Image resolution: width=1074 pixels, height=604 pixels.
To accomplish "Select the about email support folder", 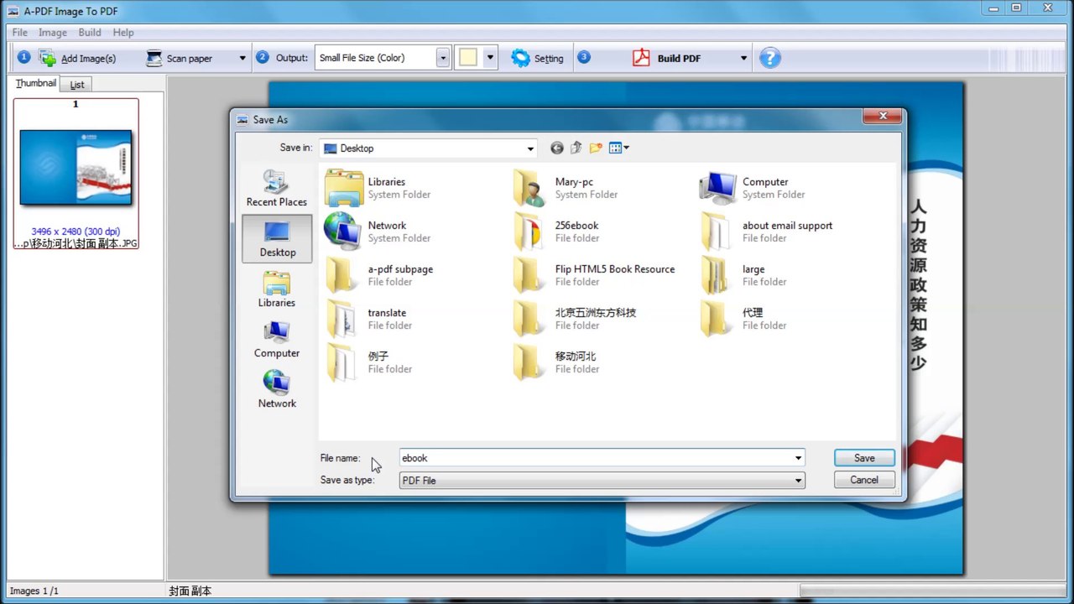I will click(767, 232).
